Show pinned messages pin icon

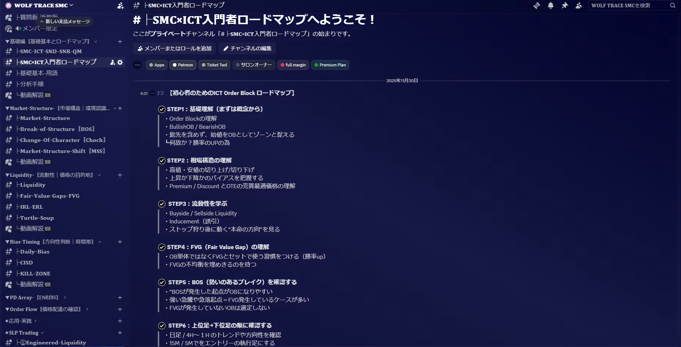pyautogui.click(x=565, y=6)
